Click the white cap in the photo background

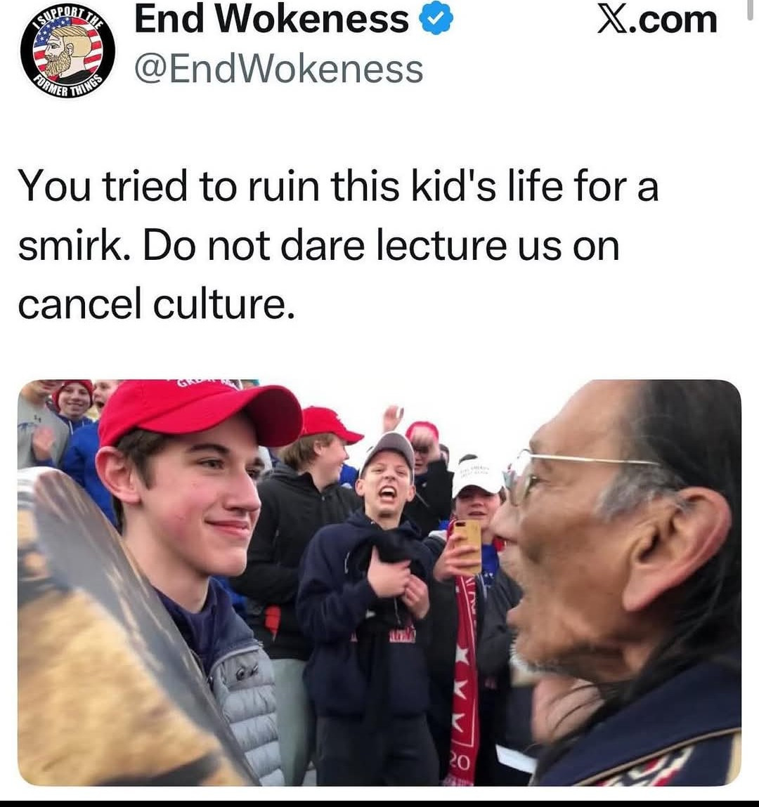tap(477, 476)
